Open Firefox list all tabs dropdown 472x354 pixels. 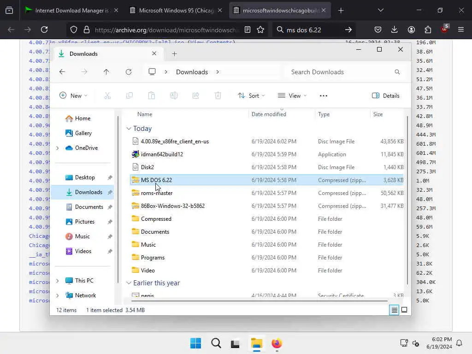[380, 10]
